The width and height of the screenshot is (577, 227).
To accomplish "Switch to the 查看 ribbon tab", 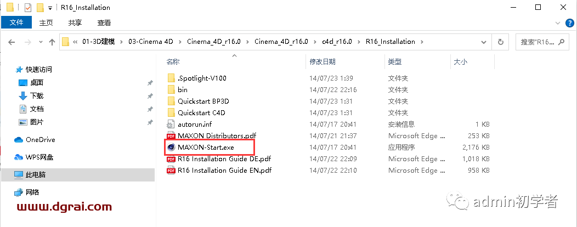I will click(104, 23).
